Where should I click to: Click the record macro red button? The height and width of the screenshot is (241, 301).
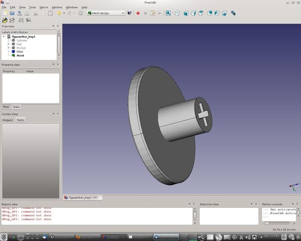pos(138,13)
